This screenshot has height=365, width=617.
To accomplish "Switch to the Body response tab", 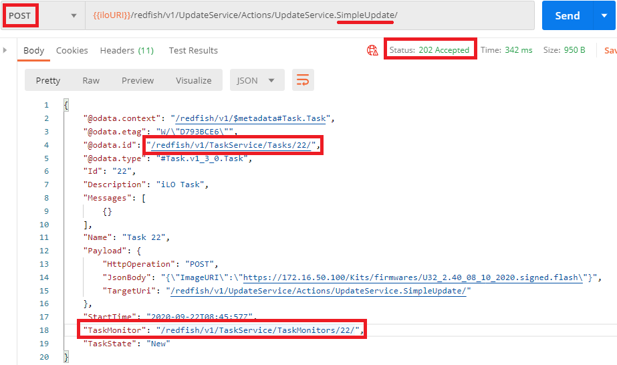I will [33, 50].
